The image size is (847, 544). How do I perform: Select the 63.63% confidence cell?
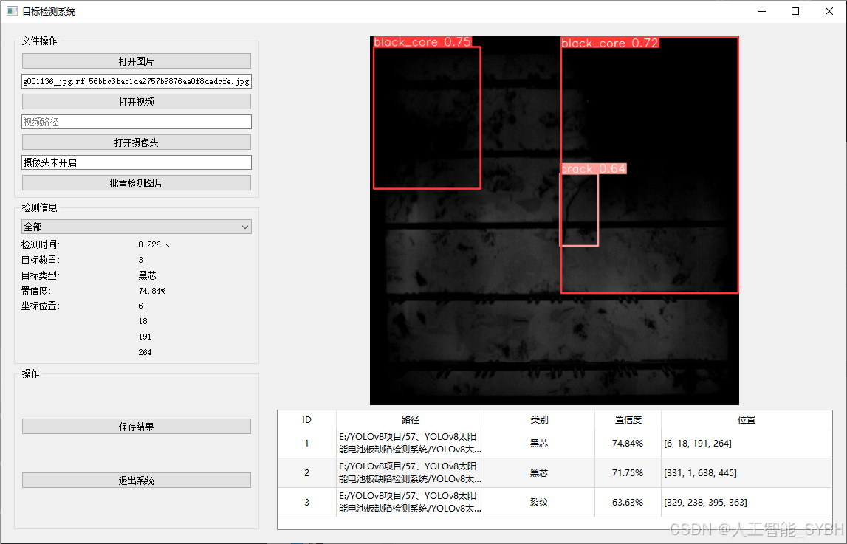(628, 503)
